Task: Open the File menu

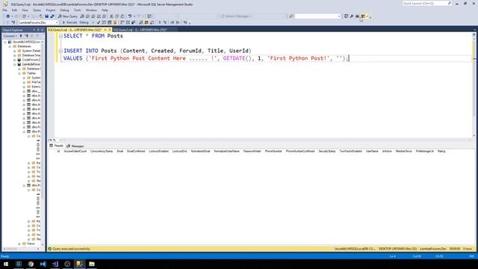Action: 5,10
